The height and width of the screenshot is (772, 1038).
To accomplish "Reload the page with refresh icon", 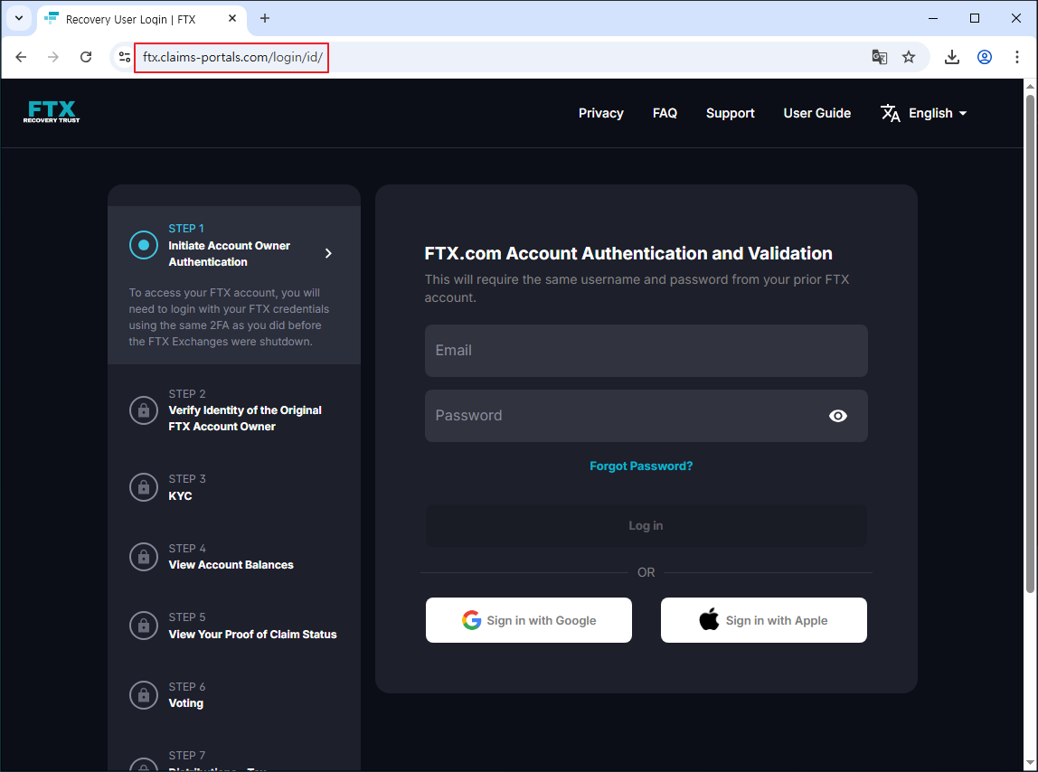I will coord(86,57).
